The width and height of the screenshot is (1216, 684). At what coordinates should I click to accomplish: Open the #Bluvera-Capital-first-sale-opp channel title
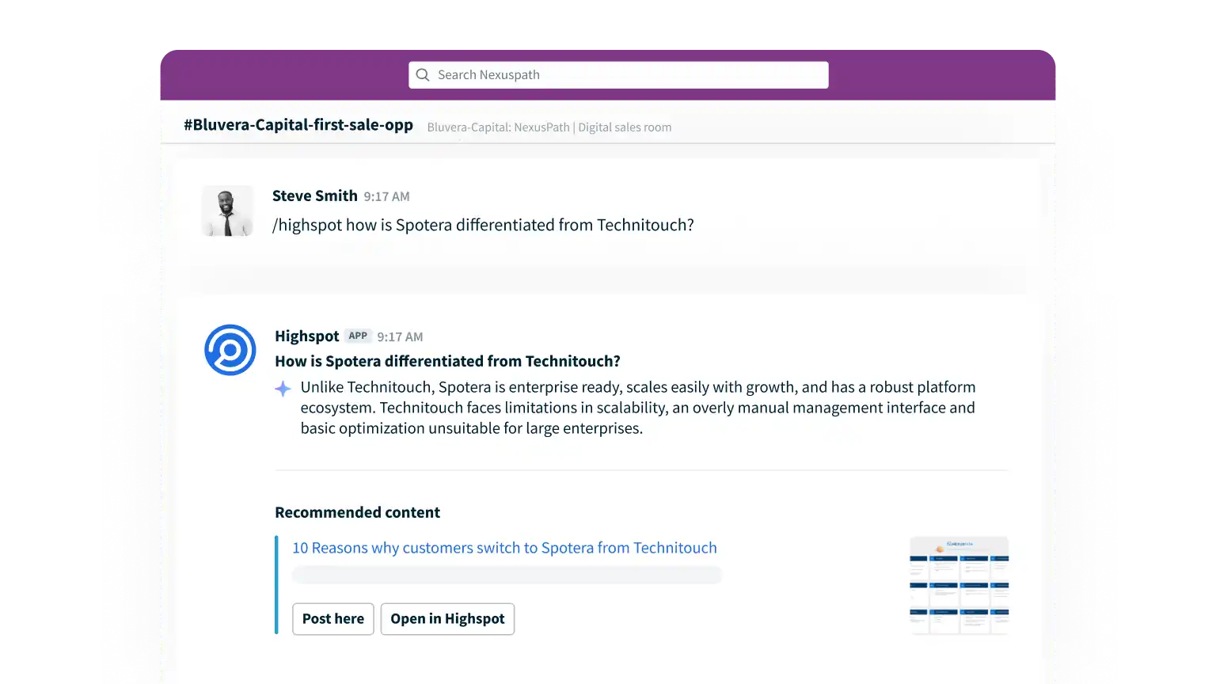298,125
